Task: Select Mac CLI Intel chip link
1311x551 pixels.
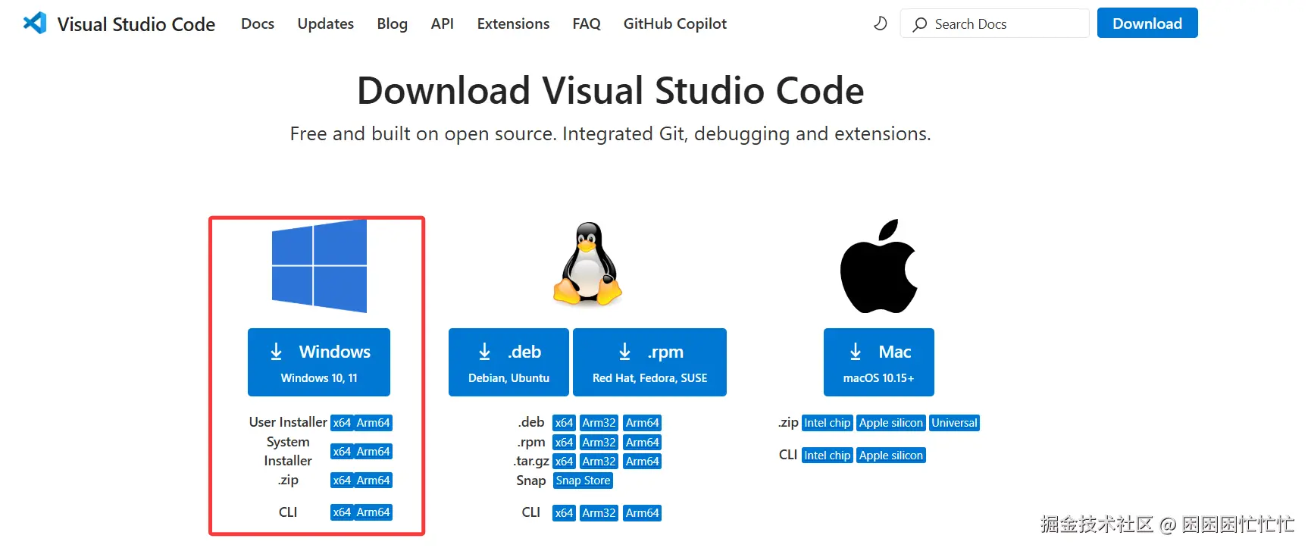Action: (828, 456)
